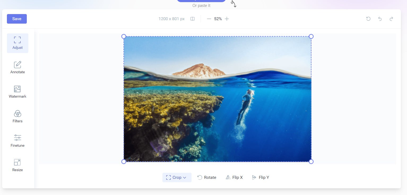Click the top-left crop corner handle
The height and width of the screenshot is (195, 407).
coord(124,36)
